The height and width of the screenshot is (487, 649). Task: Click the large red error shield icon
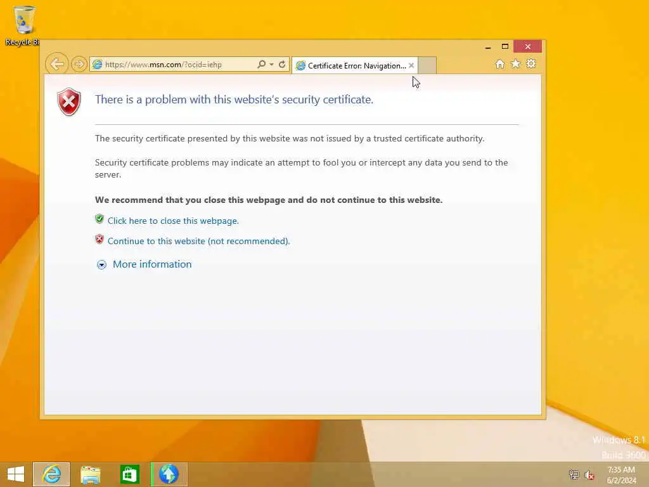coord(69,102)
